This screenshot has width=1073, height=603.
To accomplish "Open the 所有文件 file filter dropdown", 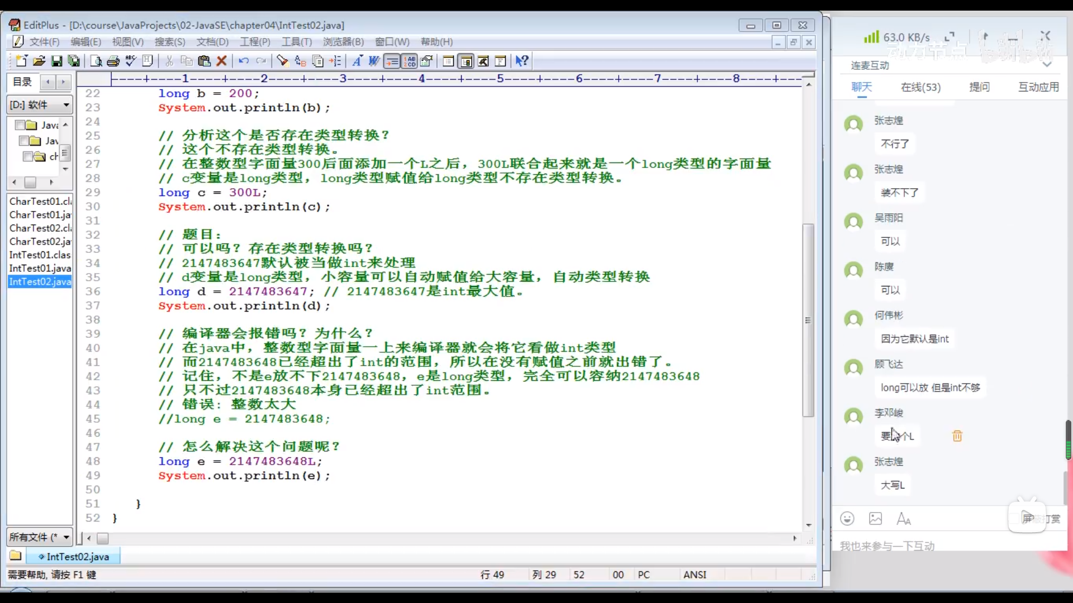I will point(66,537).
